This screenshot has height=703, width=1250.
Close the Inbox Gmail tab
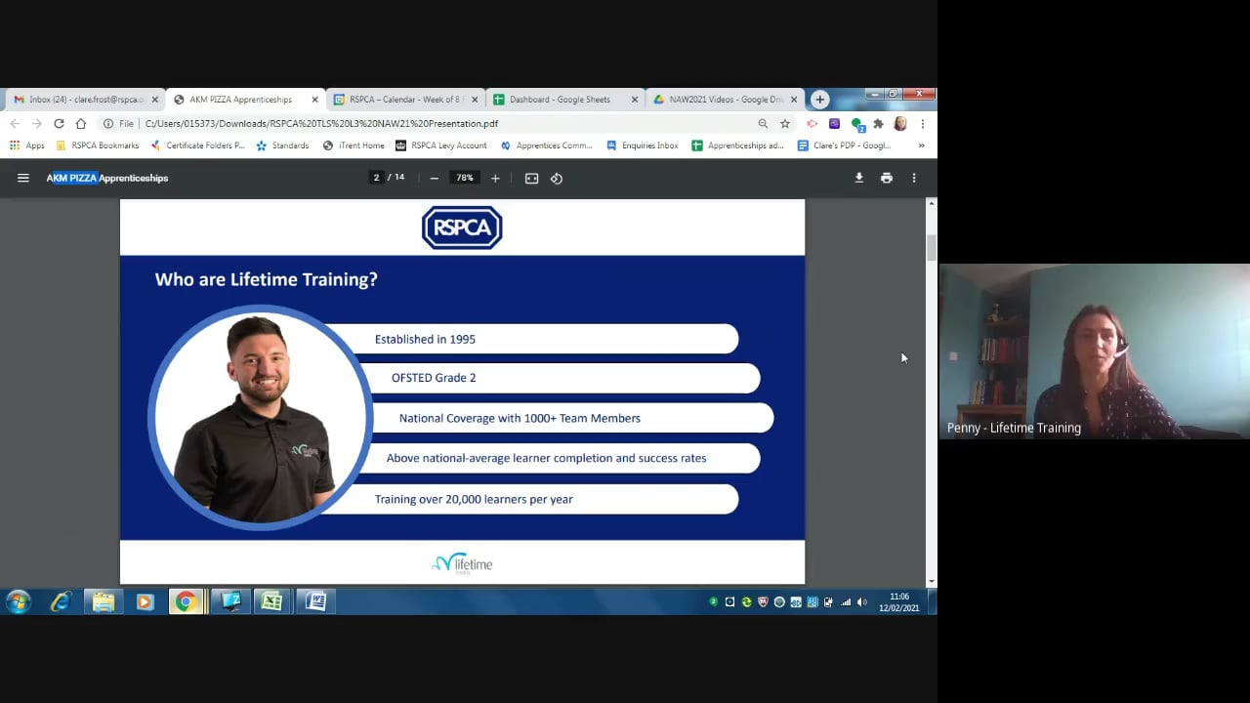coord(154,100)
